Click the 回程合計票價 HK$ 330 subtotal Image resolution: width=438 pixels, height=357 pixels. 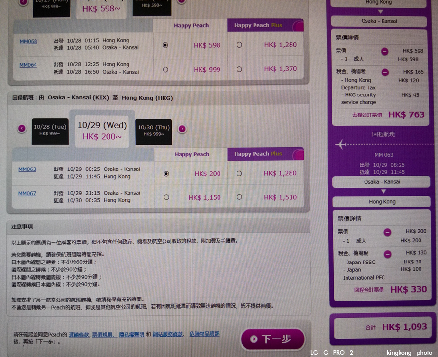(x=390, y=290)
